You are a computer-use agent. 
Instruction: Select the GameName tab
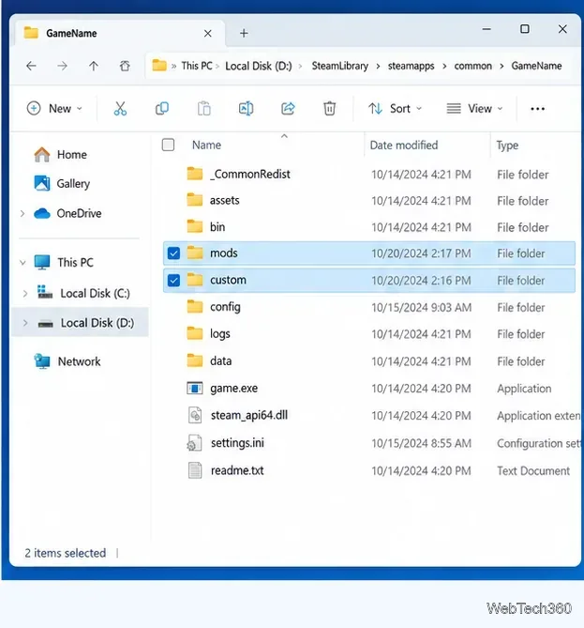tap(118, 33)
